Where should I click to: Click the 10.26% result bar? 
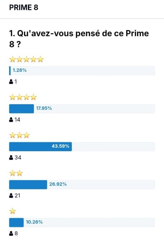tap(82, 223)
